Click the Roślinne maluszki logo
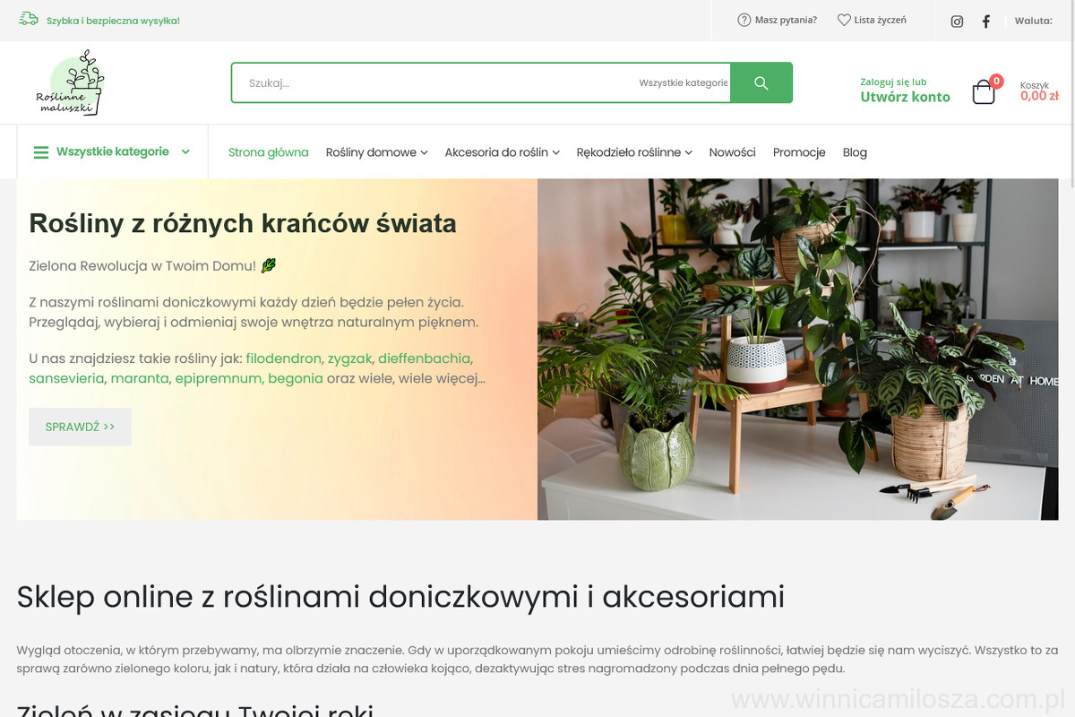Image resolution: width=1075 pixels, height=717 pixels. [x=71, y=83]
